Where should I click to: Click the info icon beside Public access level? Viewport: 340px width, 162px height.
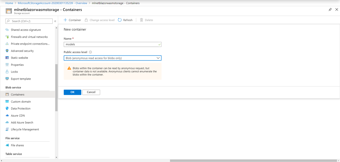click(x=90, y=52)
